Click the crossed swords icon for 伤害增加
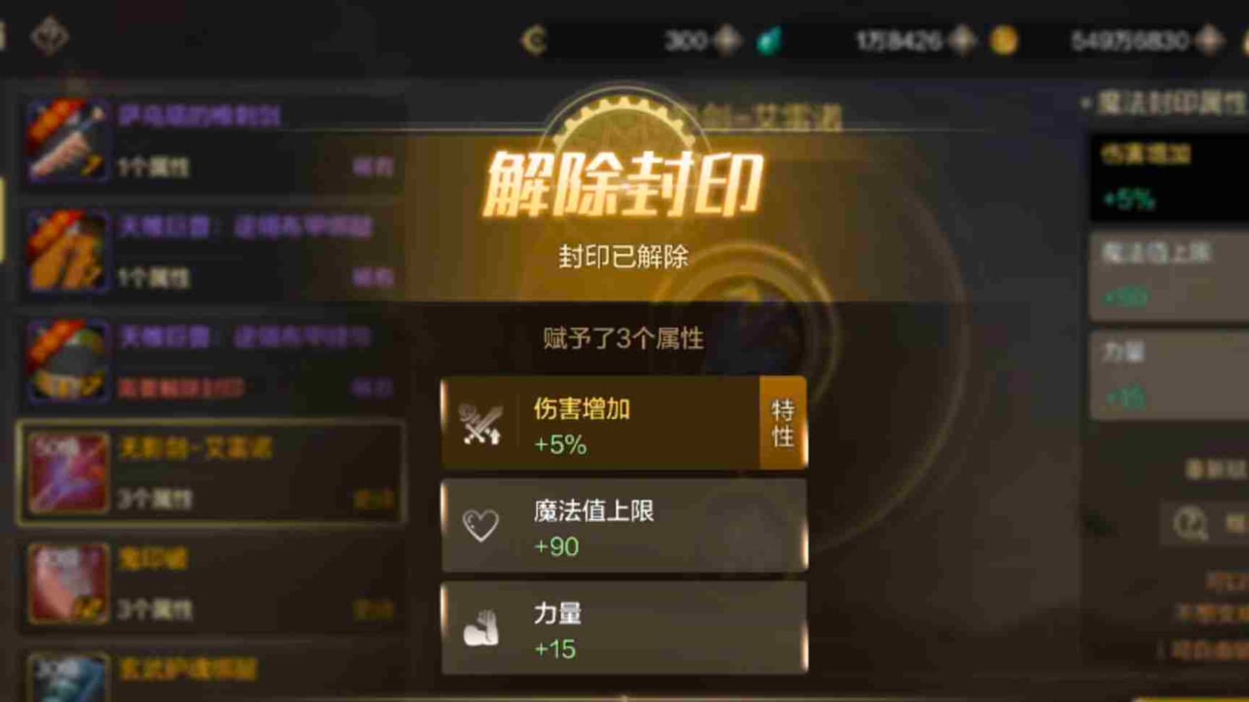This screenshot has height=702, width=1249. [481, 426]
